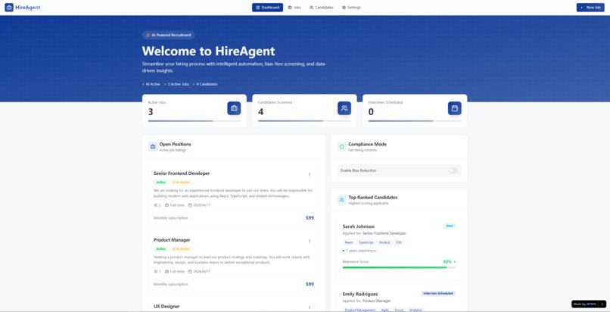
Task: Click the Made by badge
Action: tap(586, 304)
